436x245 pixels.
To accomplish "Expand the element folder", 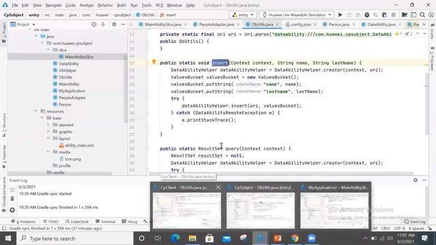I will (x=48, y=125).
